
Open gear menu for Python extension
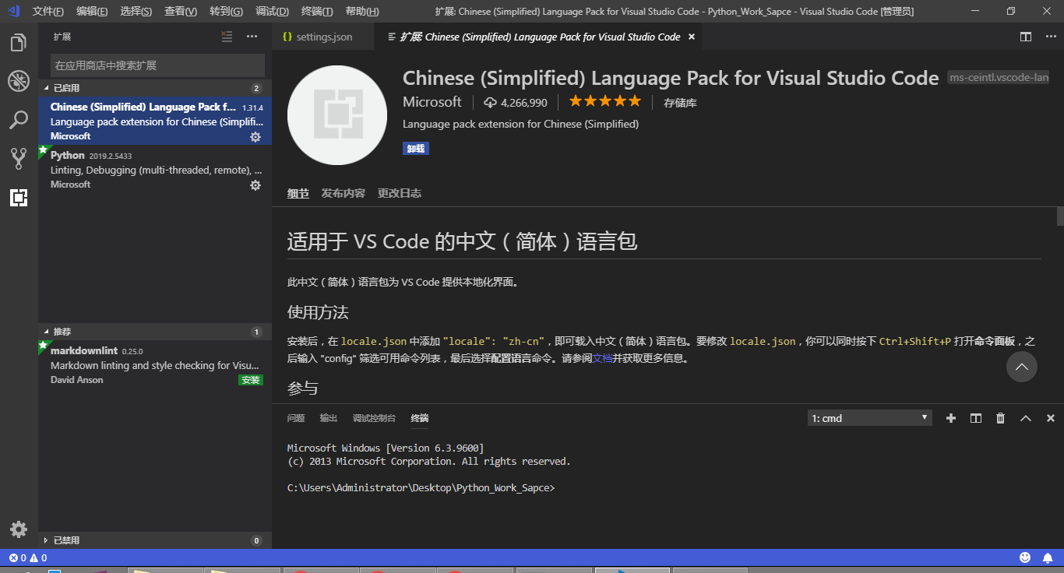tap(255, 185)
